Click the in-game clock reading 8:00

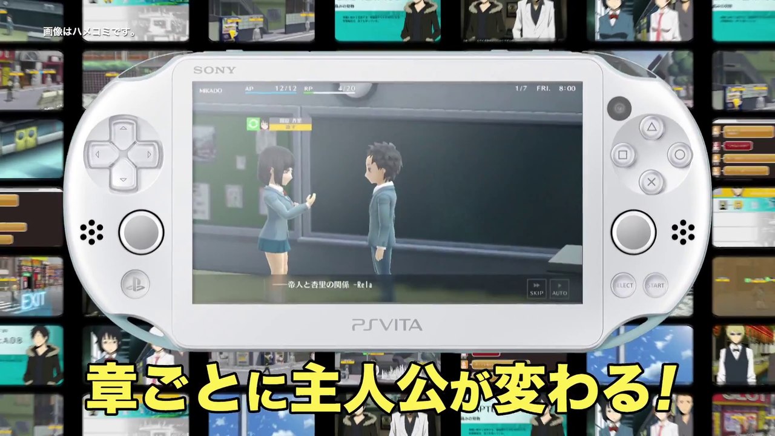click(x=567, y=88)
